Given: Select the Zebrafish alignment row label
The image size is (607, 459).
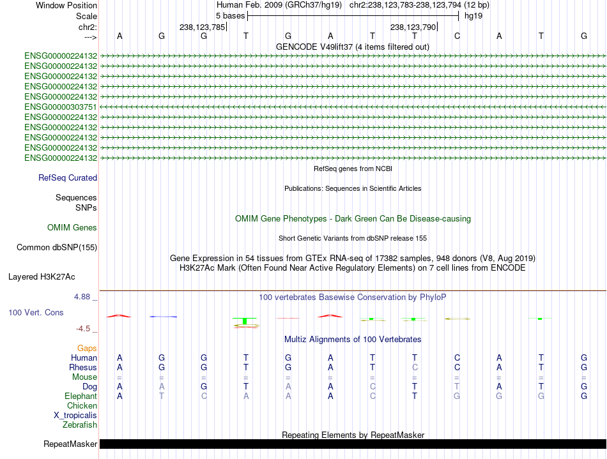Looking at the screenshot, I should 80,425.
